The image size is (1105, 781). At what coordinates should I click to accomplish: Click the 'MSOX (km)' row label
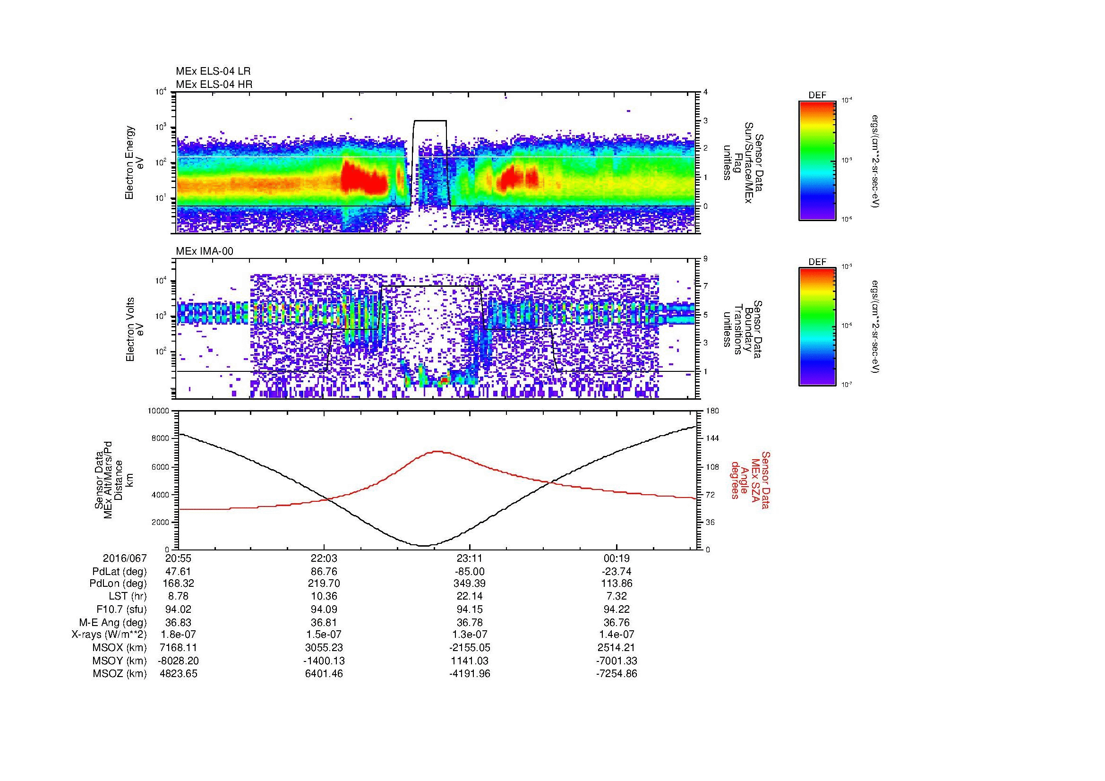(120, 648)
